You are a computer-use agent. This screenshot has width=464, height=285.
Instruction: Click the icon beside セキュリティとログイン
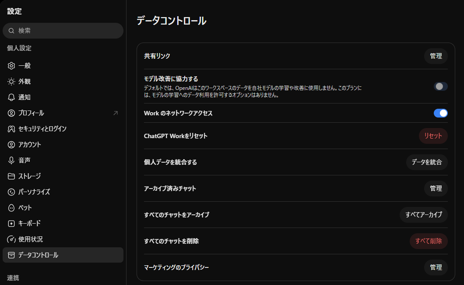[x=11, y=129]
